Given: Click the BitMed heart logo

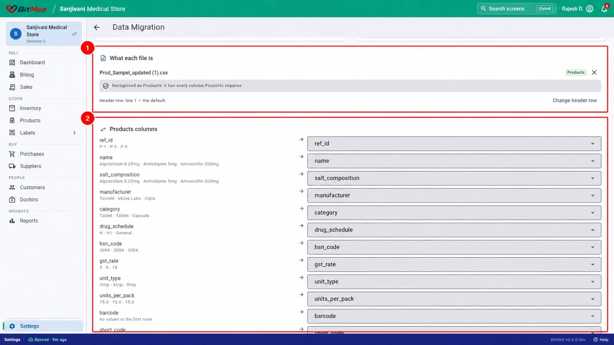Looking at the screenshot, I should (x=11, y=9).
